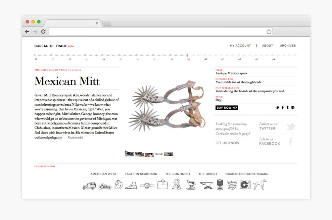This screenshot has height=220, width=332.
Task: Open the soup can icon
Action: tap(220, 185)
